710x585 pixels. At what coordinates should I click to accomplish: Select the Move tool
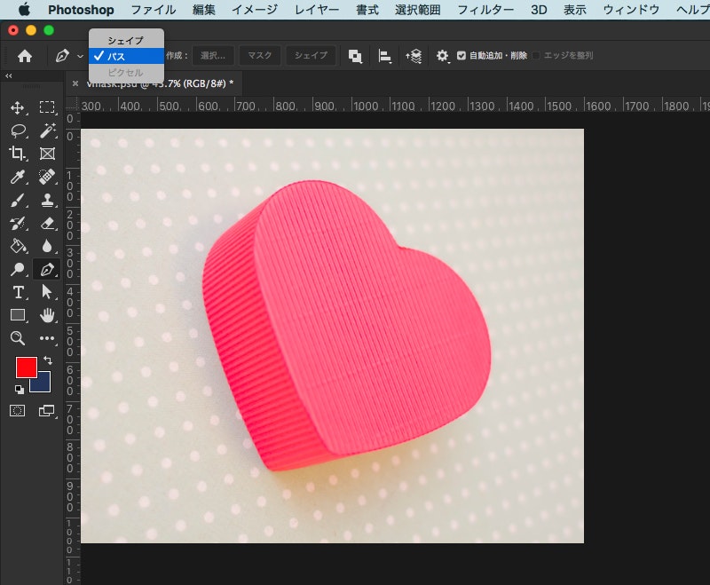[x=17, y=107]
